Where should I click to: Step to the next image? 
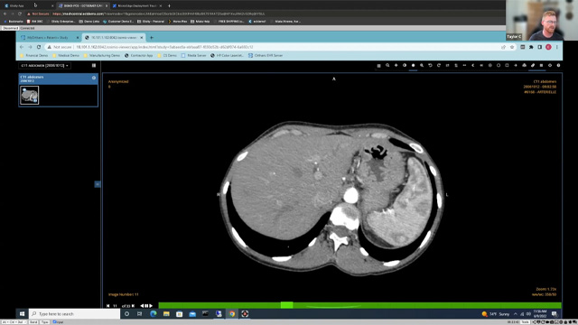click(151, 306)
